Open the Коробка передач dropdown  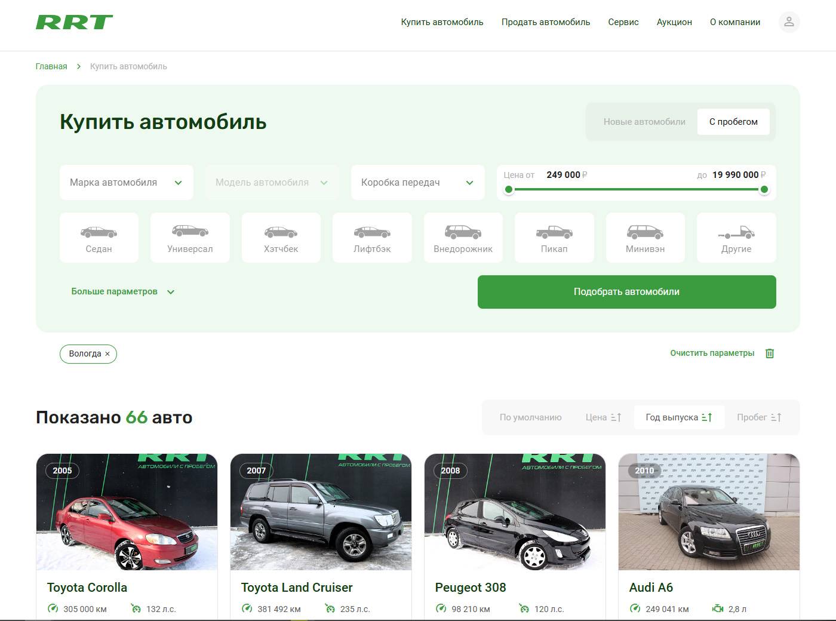(418, 183)
